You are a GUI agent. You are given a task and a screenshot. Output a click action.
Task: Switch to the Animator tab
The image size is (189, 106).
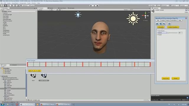71,8
